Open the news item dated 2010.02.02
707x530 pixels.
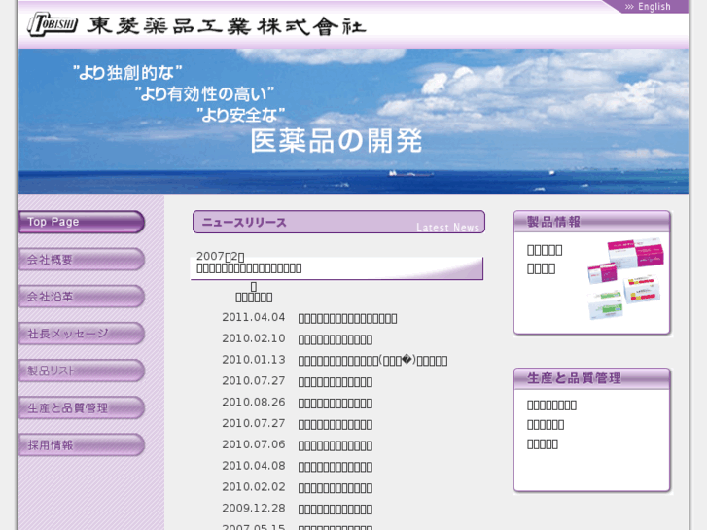coord(336,487)
